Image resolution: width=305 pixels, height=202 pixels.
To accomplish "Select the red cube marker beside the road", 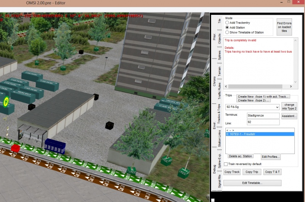I will coord(16,148).
